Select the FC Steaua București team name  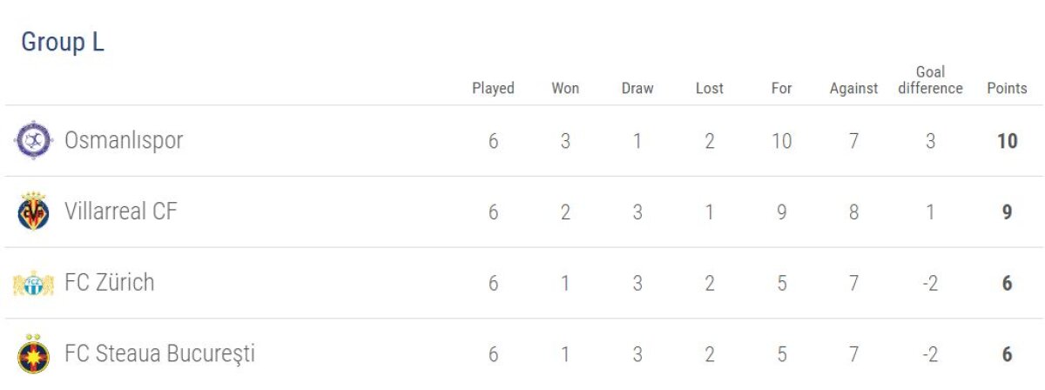(x=160, y=354)
